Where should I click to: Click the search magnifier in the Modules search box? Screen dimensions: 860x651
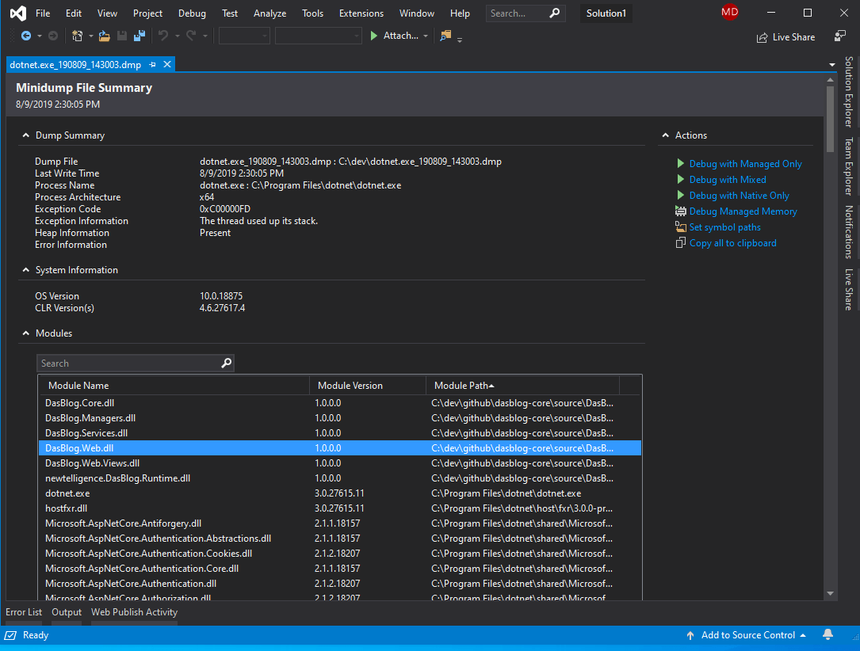pyautogui.click(x=227, y=363)
